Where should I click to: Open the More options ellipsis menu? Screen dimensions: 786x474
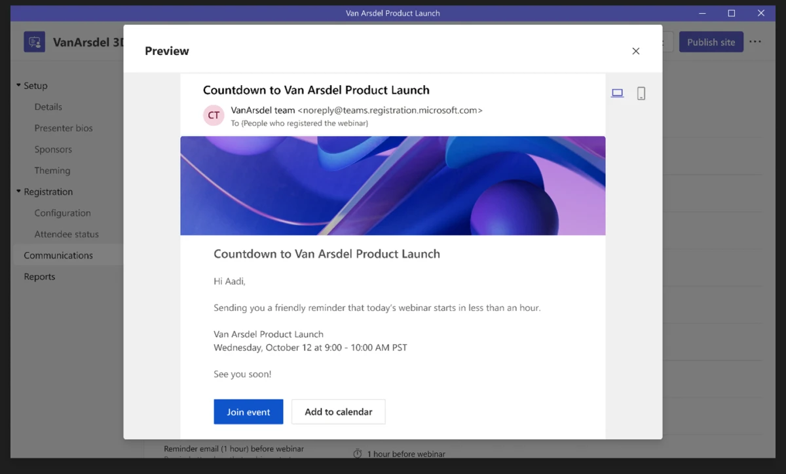[755, 41]
